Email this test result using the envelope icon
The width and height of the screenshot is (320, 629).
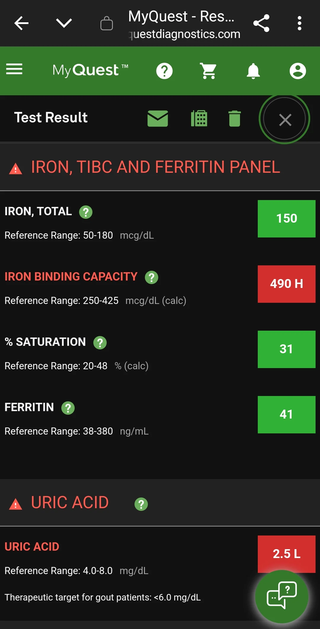tap(158, 118)
